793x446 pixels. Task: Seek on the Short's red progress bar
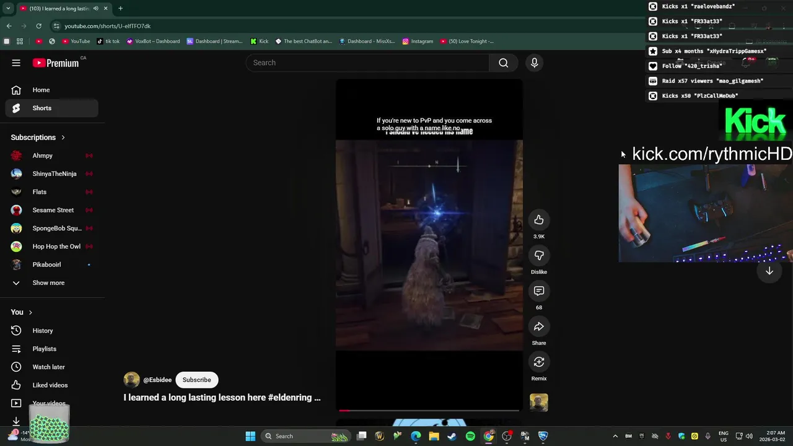point(429,410)
